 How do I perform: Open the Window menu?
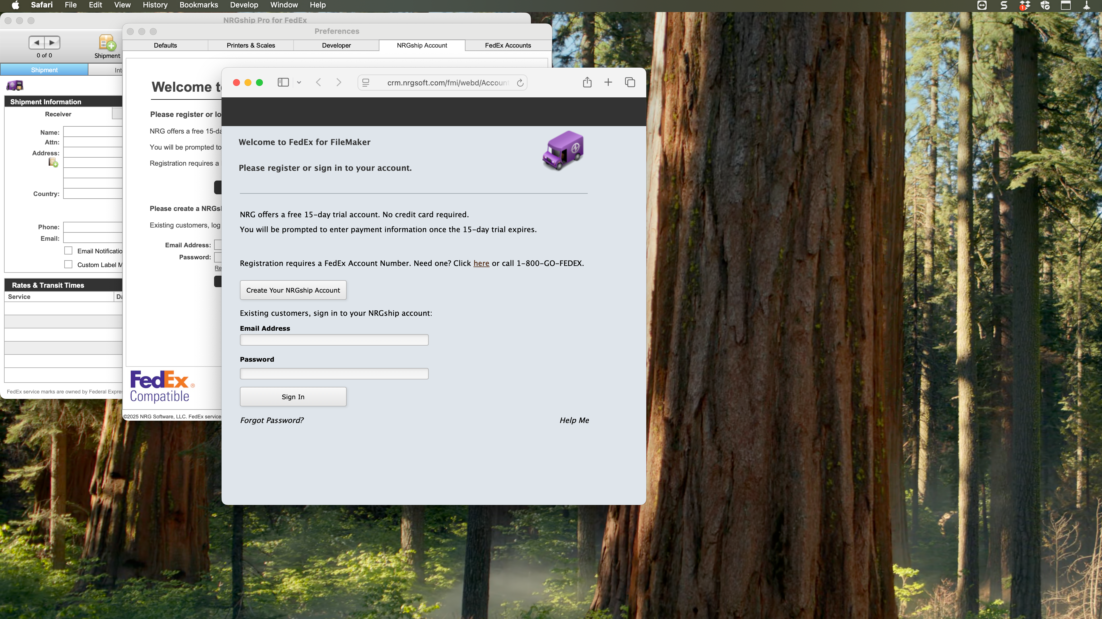284,5
